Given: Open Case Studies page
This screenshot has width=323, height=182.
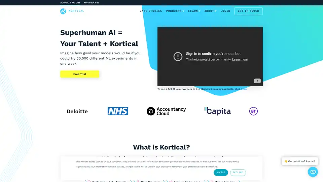Looking at the screenshot, I should [x=151, y=11].
